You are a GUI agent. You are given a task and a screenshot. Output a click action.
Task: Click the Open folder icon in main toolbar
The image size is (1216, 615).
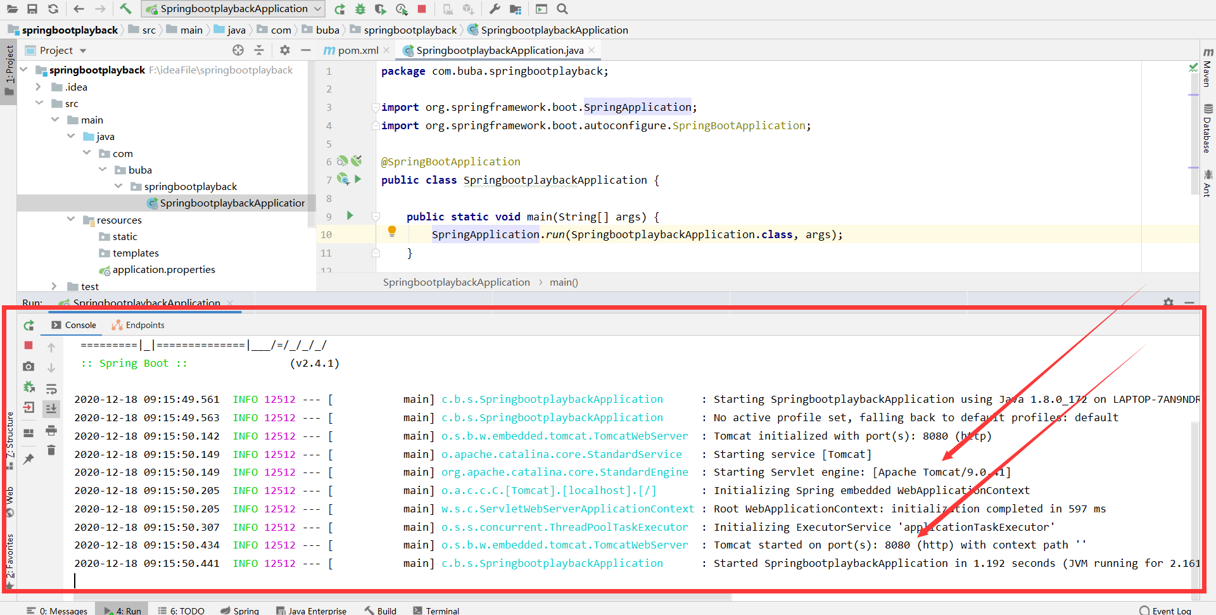coord(12,9)
